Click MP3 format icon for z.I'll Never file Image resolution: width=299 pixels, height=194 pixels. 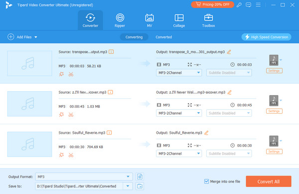tap(274, 101)
